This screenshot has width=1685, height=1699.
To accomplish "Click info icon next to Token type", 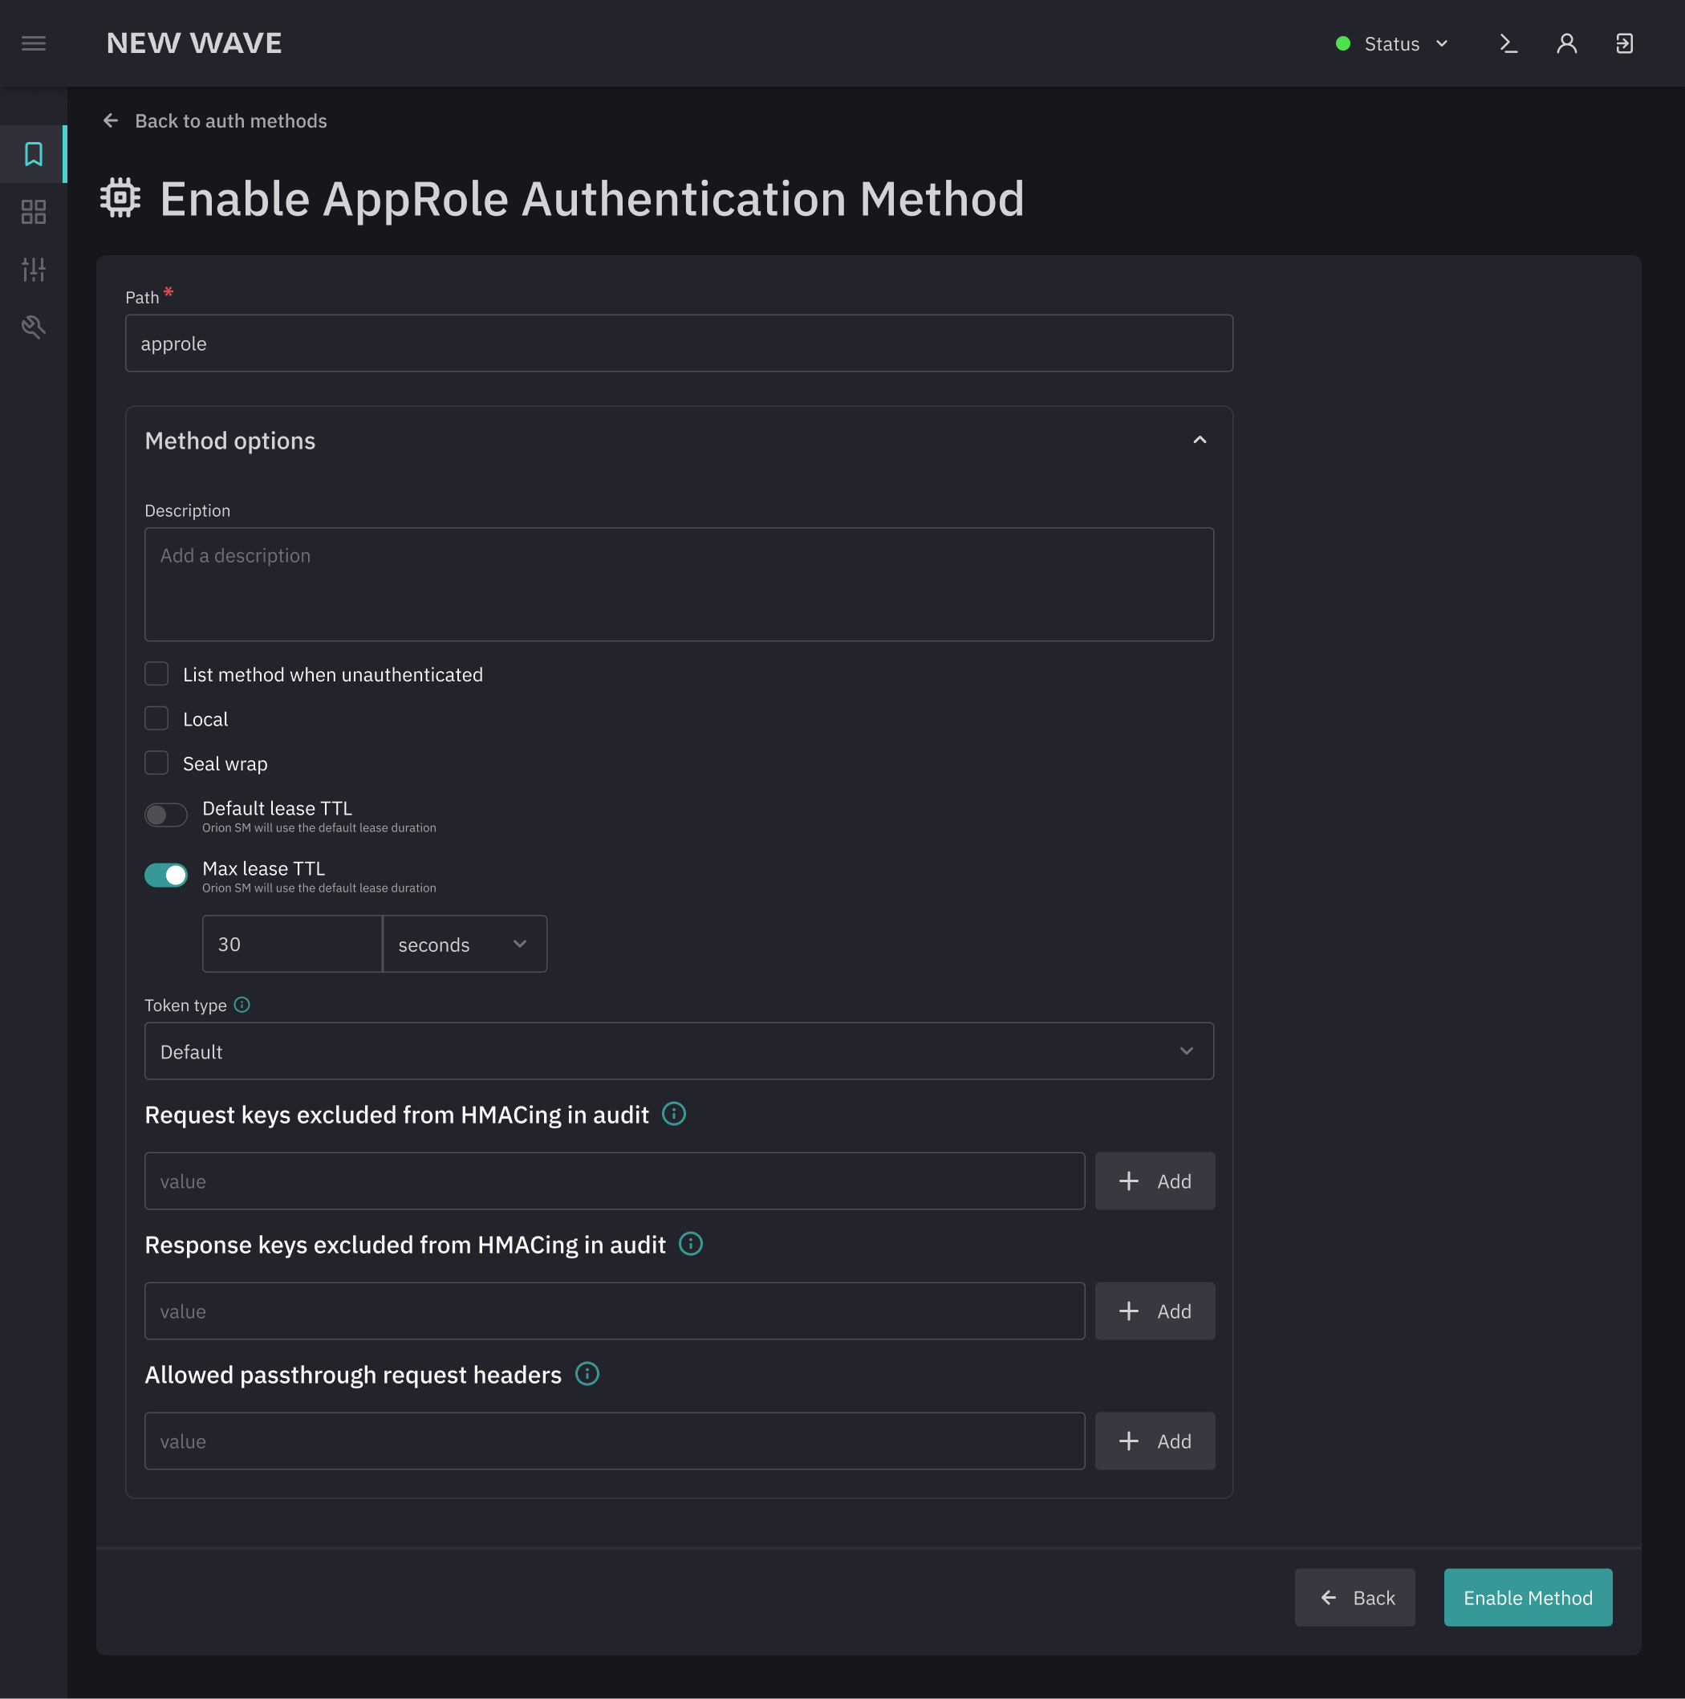I will click(242, 1004).
